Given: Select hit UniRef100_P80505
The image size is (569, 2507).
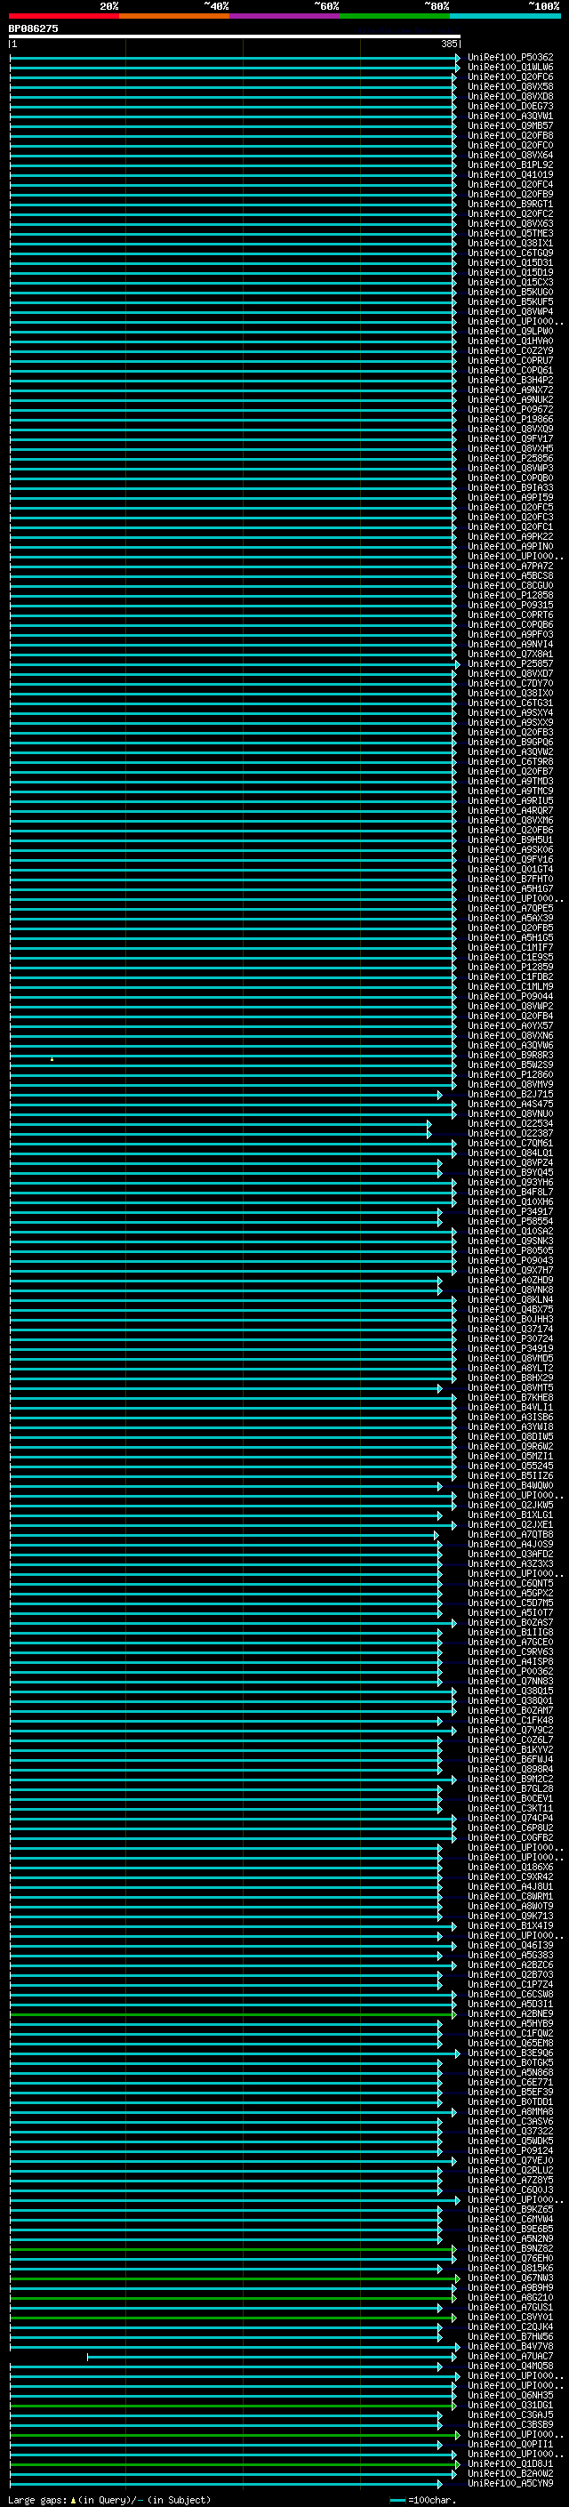Looking at the screenshot, I should (510, 1250).
